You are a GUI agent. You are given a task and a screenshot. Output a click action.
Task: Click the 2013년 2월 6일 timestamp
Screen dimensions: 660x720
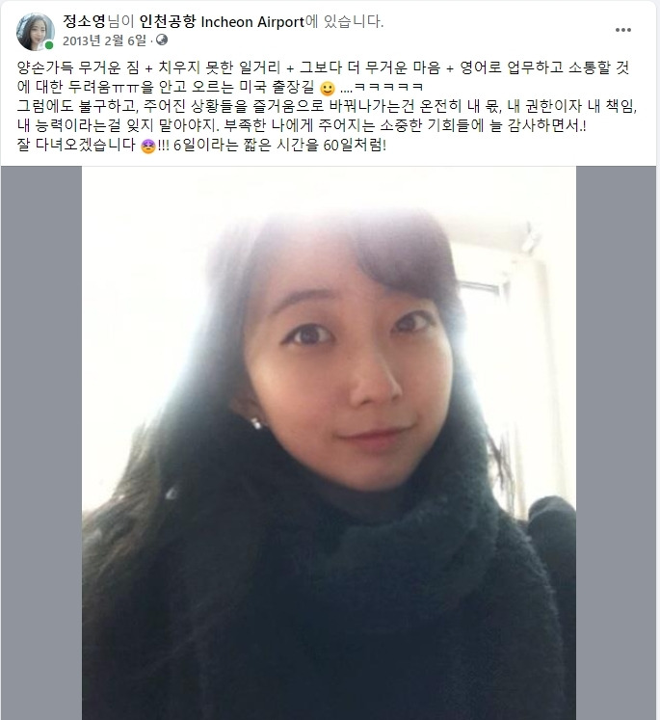point(104,40)
